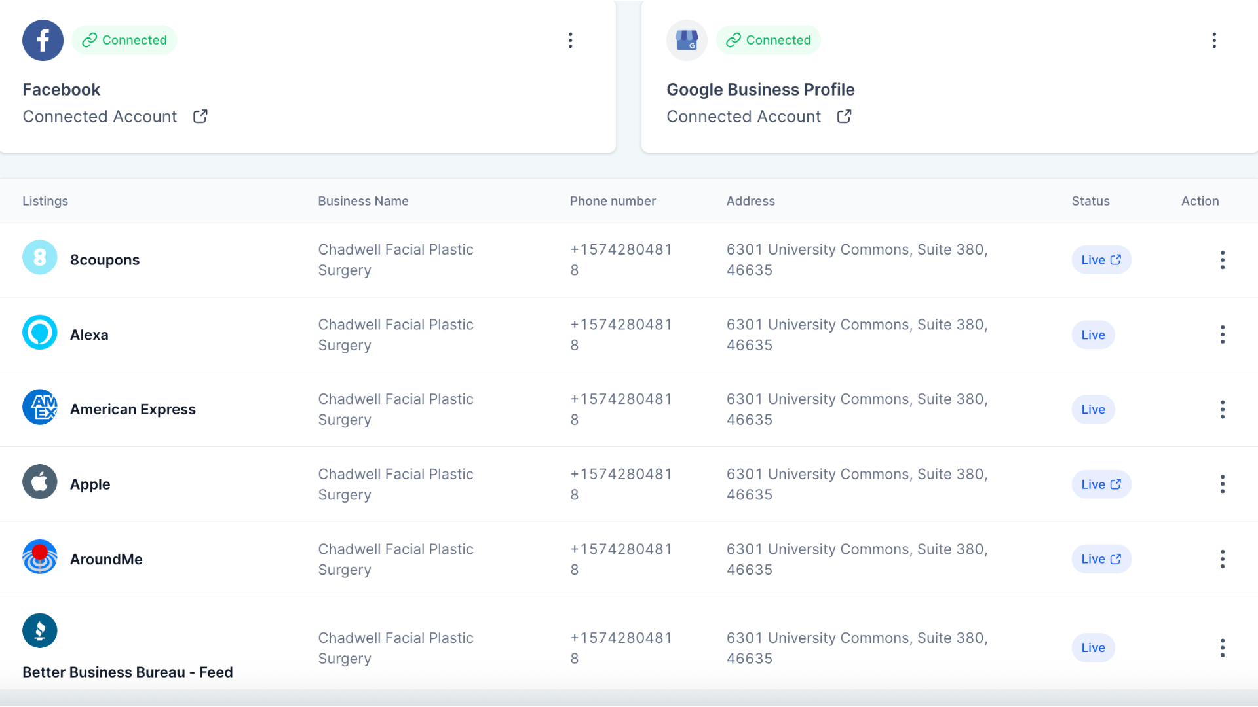Open the Apple Live listing link

(x=1101, y=484)
